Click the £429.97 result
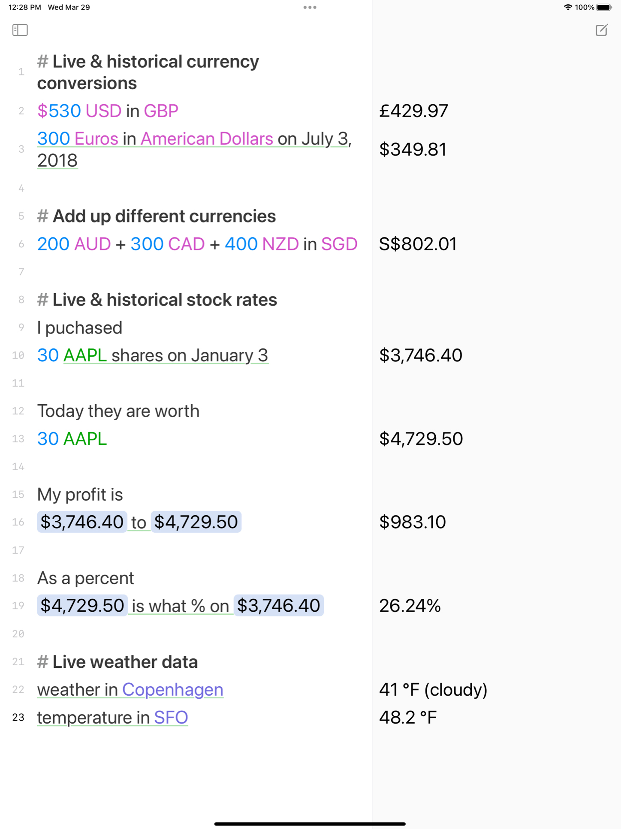Screen dimensions: 621x829 413,111
